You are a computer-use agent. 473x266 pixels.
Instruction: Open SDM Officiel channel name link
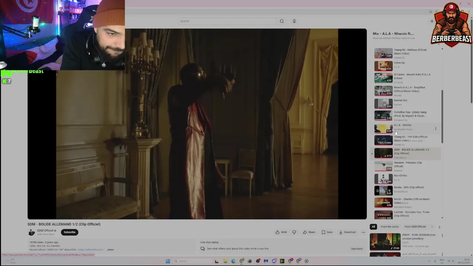click(45, 231)
